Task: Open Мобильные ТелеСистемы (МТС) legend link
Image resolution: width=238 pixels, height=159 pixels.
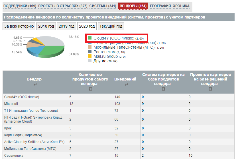Action: [124, 47]
